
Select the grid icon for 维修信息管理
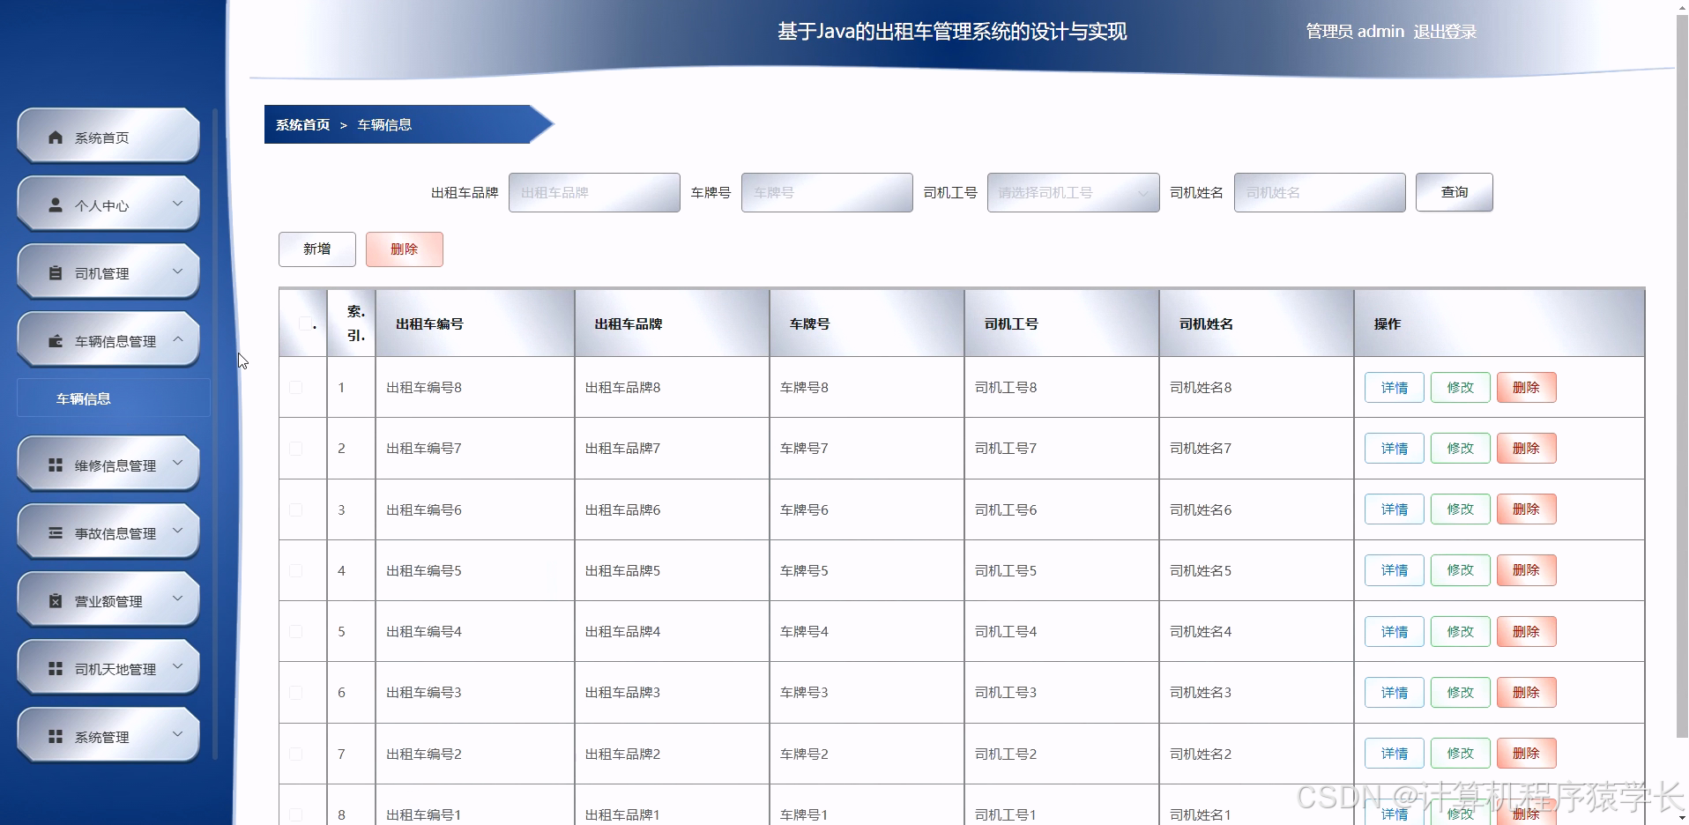tap(54, 464)
